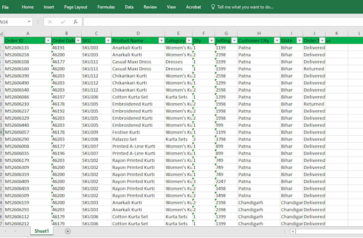
Task: Open the Order Status filter dropdown
Action: 322,40
